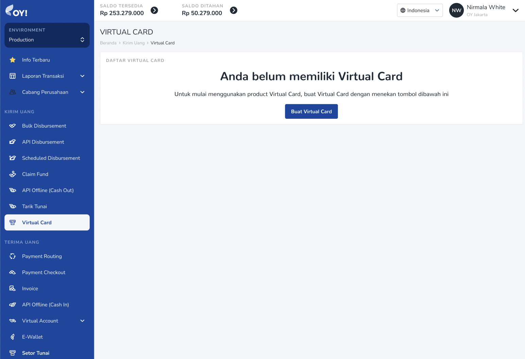The width and height of the screenshot is (525, 359).
Task: Select Tarik Tunai menu item
Action: coord(47,207)
